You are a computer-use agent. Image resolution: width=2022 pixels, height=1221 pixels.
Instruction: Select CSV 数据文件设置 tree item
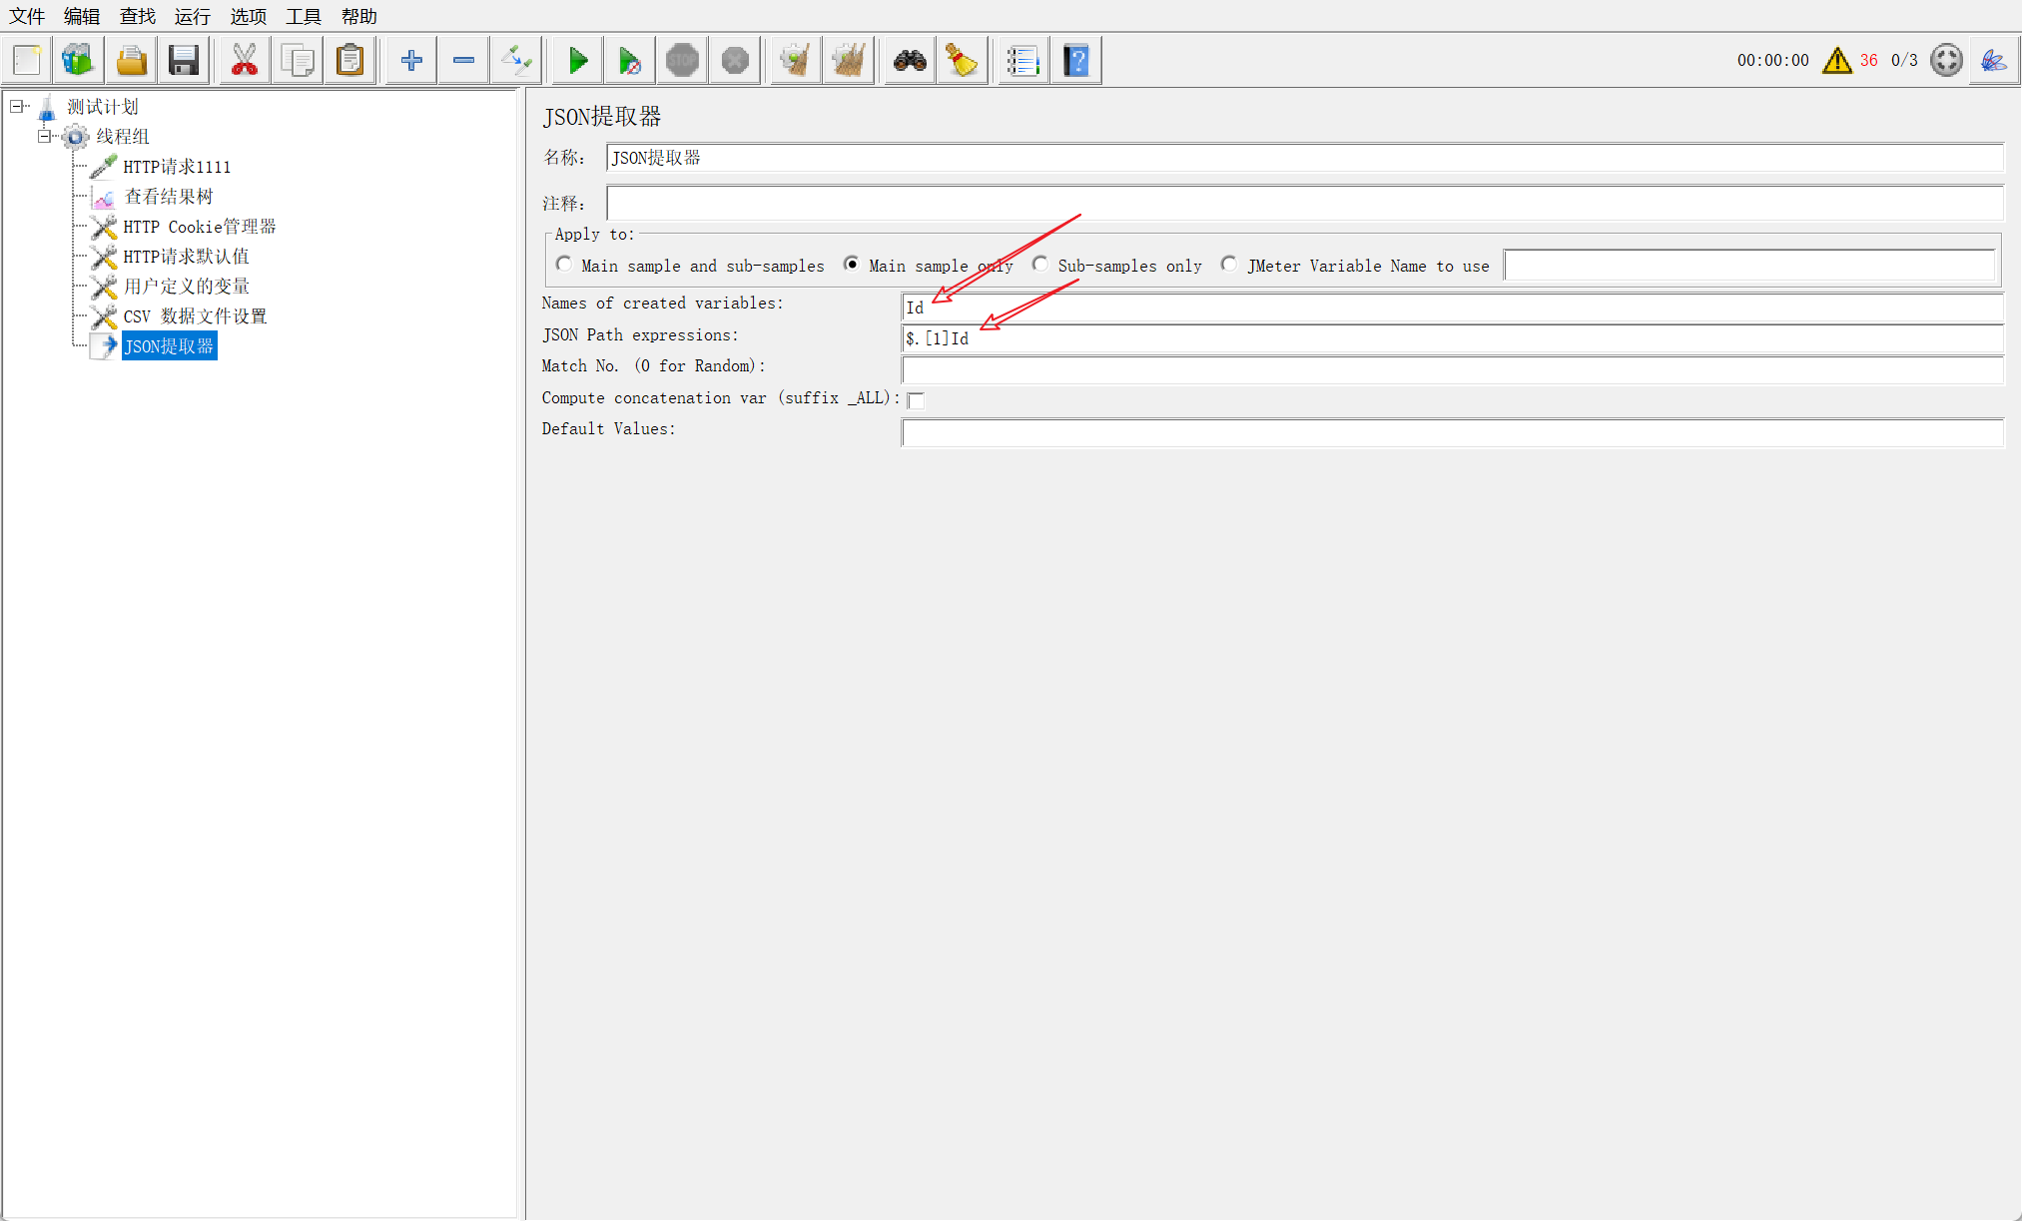point(195,316)
